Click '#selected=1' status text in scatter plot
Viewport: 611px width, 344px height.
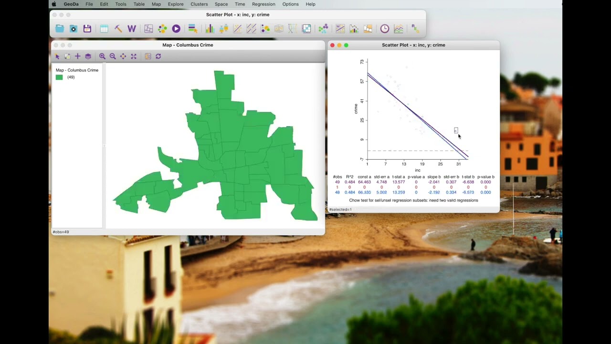click(340, 209)
